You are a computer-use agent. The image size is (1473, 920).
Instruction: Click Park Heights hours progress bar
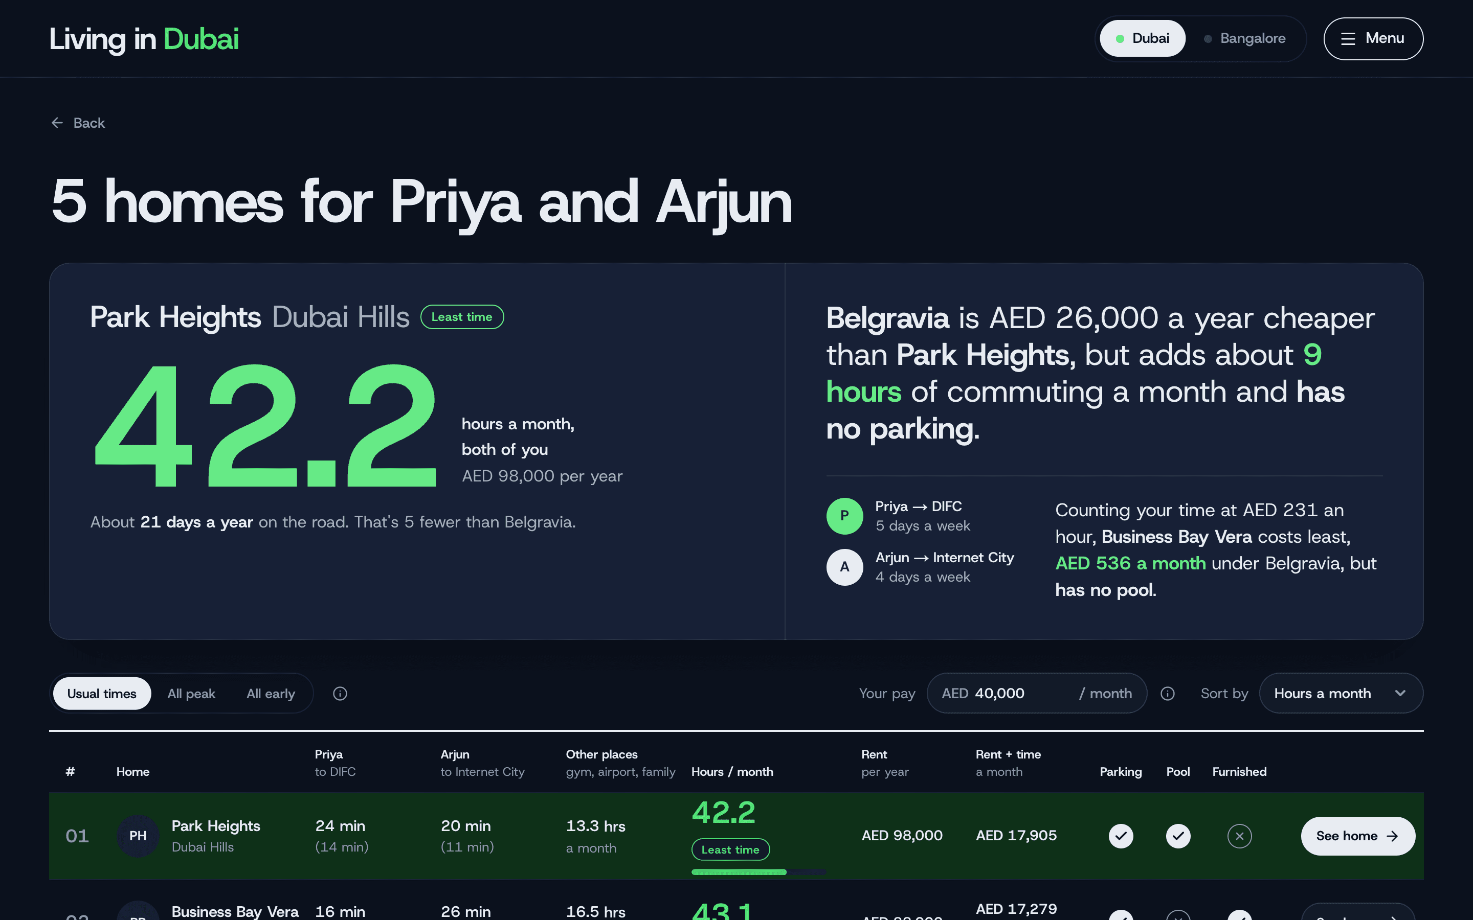(x=758, y=872)
